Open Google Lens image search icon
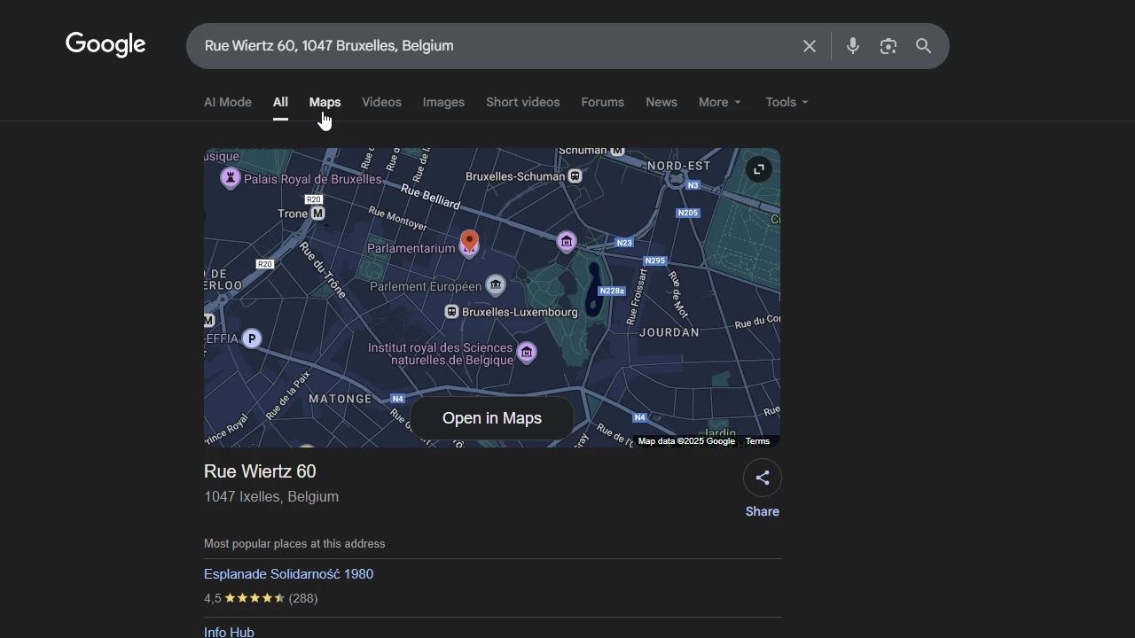Image resolution: width=1135 pixels, height=638 pixels. [888, 46]
